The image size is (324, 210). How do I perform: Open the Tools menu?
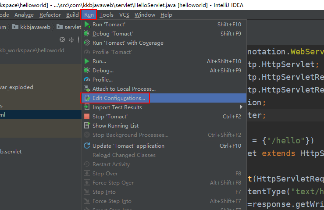tap(107, 15)
